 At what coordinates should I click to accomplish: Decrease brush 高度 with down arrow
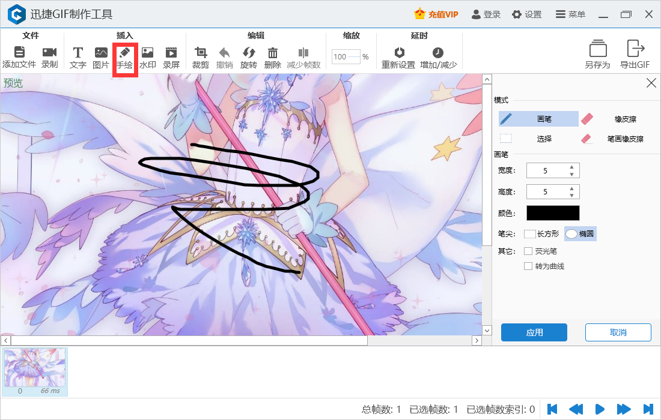pyautogui.click(x=571, y=196)
